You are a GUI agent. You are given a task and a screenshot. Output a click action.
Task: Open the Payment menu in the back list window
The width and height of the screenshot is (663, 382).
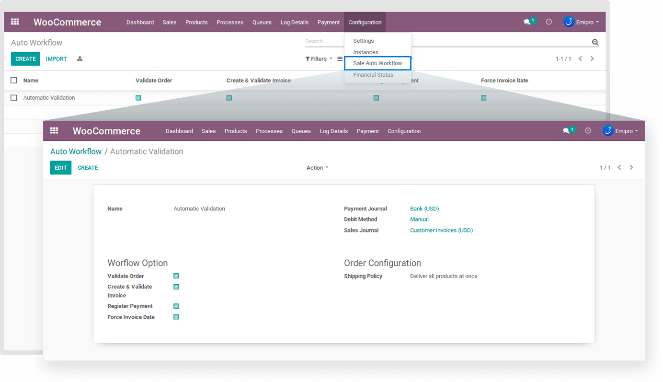(329, 22)
